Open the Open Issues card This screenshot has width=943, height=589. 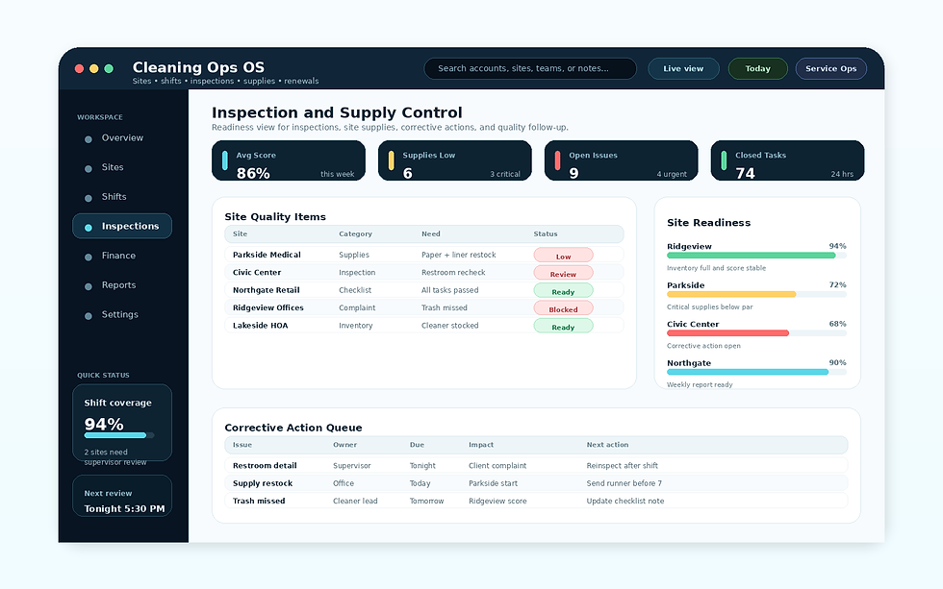622,160
